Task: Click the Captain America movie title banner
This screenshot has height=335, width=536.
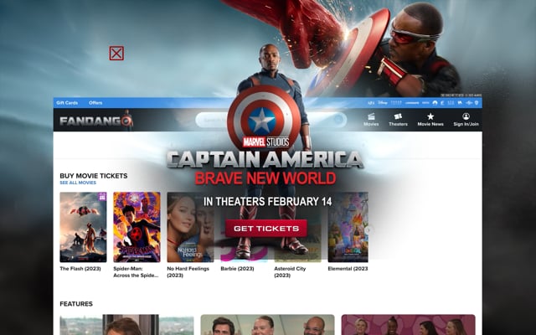Action: click(x=265, y=167)
